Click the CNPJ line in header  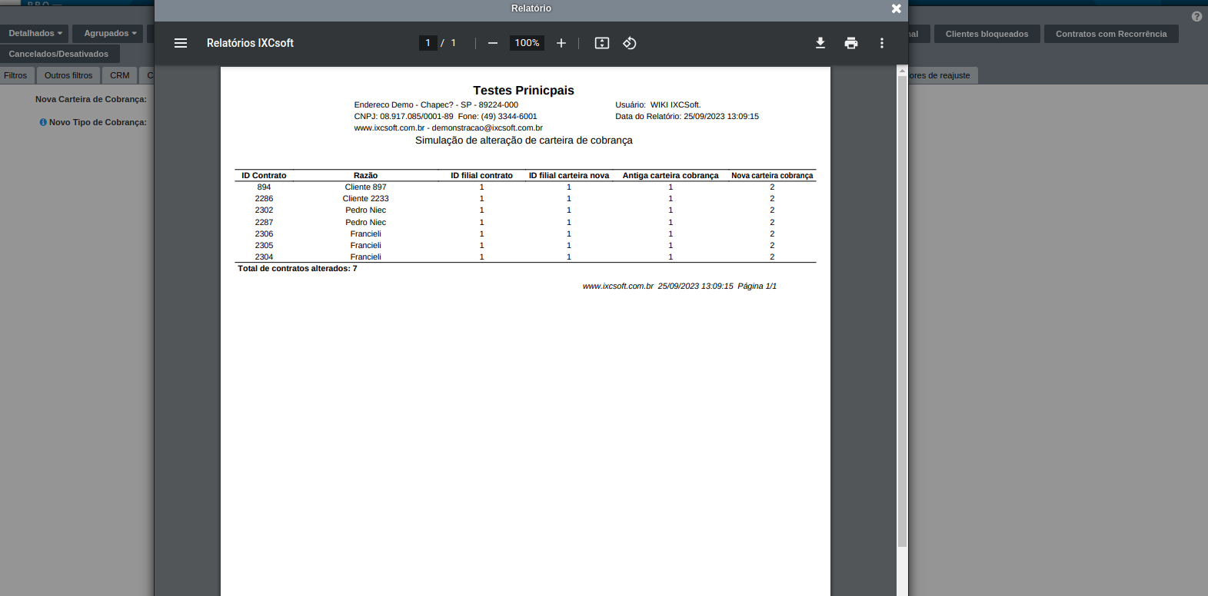pyautogui.click(x=445, y=117)
